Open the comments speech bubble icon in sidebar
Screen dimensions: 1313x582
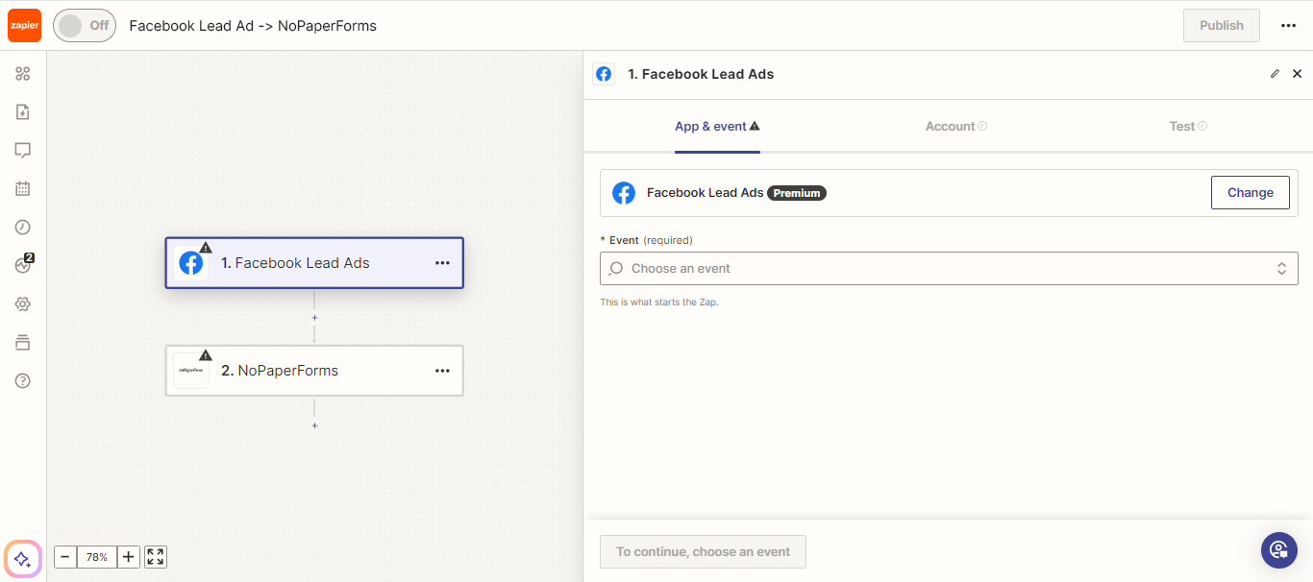23,151
